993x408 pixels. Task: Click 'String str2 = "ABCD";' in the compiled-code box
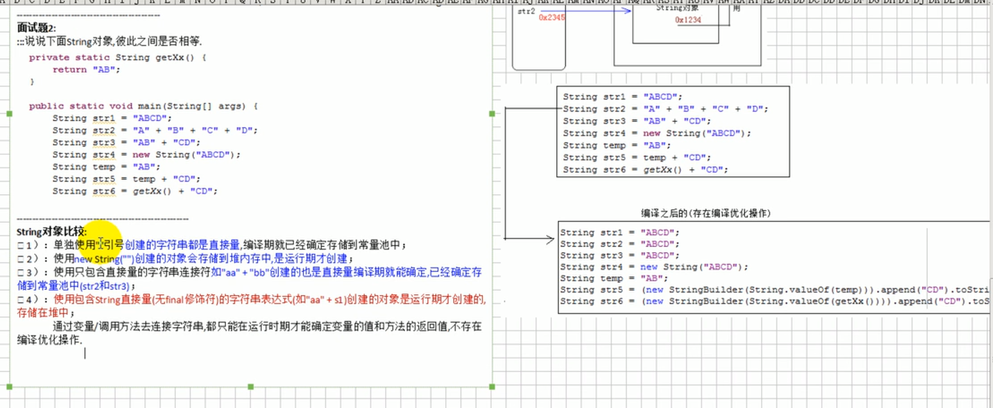click(x=619, y=244)
